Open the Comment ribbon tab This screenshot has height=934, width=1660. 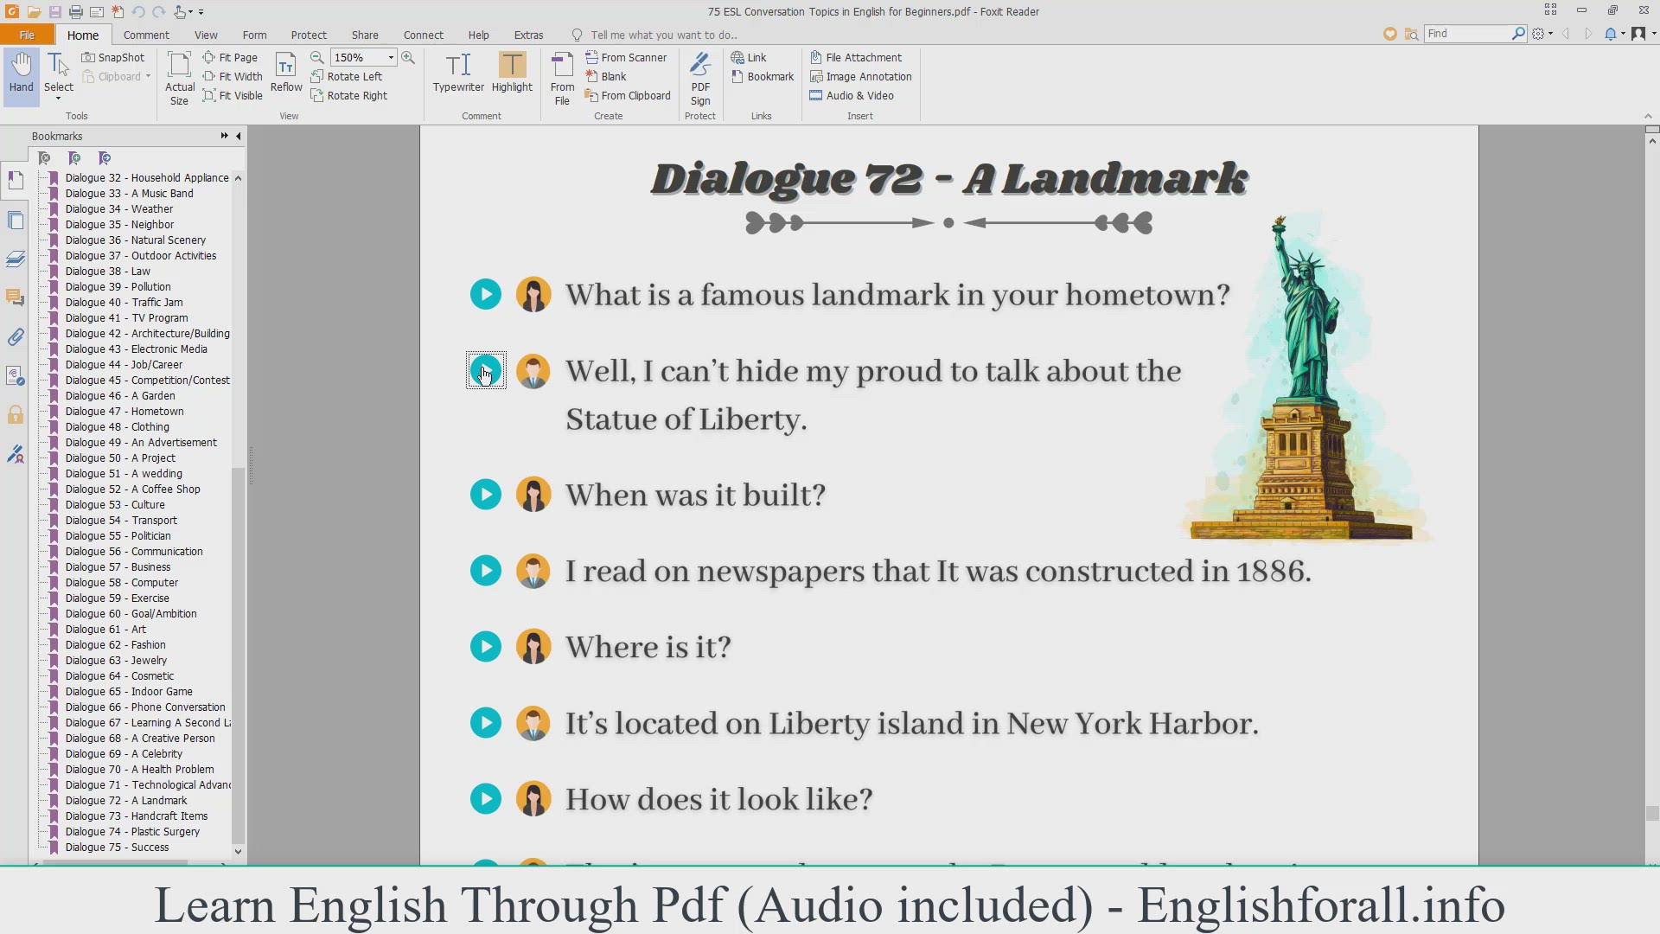coord(146,35)
